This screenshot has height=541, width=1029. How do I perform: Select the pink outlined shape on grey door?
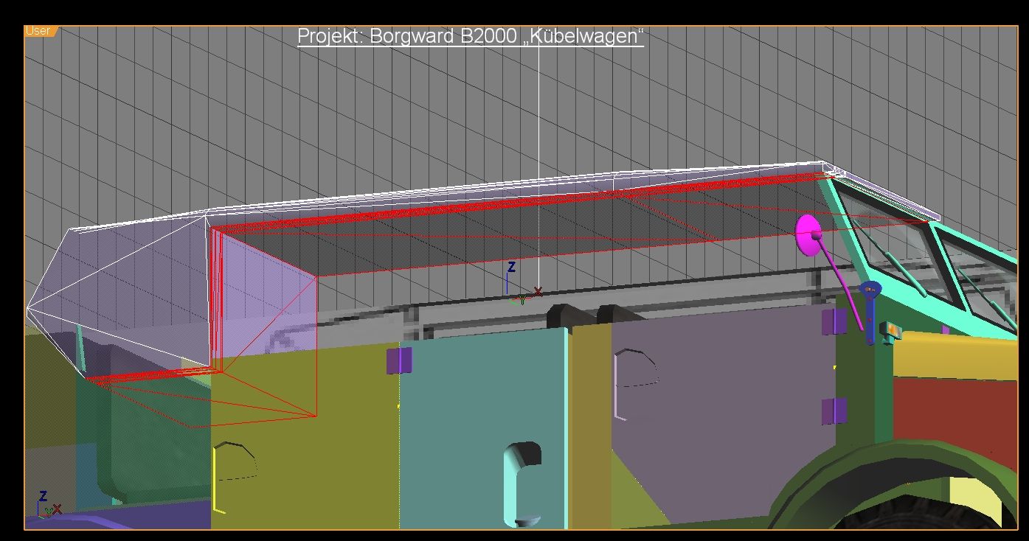[x=635, y=384]
